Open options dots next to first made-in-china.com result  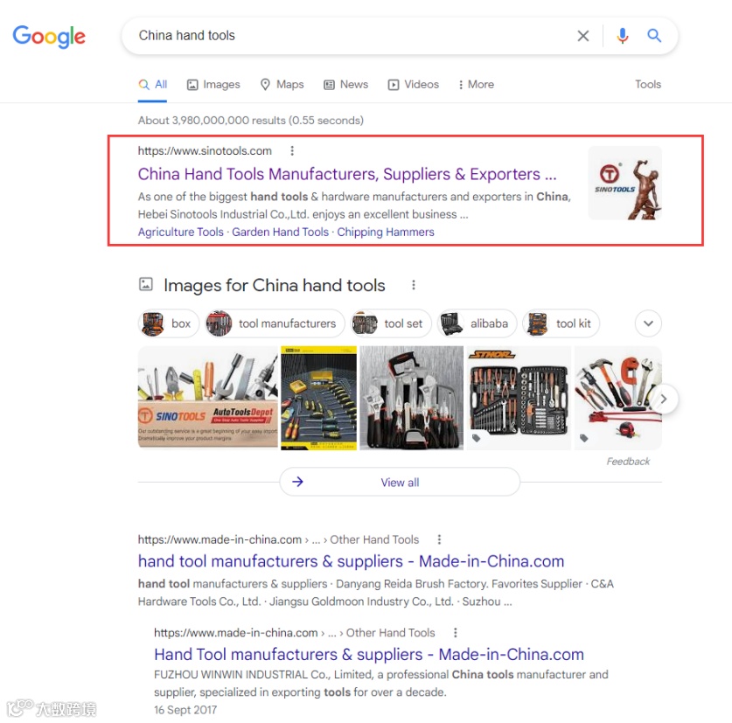[439, 539]
